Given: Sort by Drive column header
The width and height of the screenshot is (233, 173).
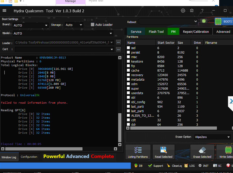Looking at the screenshot, I should click(197, 43).
